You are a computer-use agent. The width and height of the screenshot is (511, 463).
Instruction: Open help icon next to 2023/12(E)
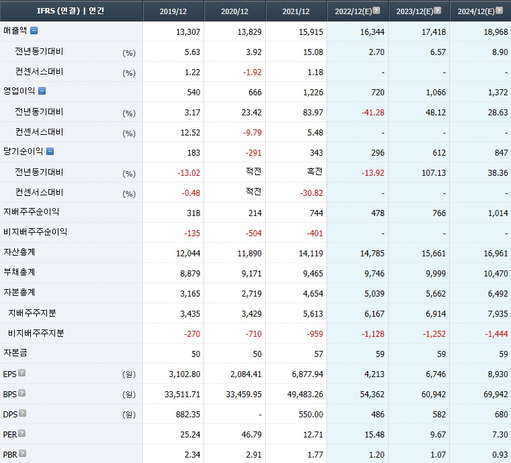438,11
